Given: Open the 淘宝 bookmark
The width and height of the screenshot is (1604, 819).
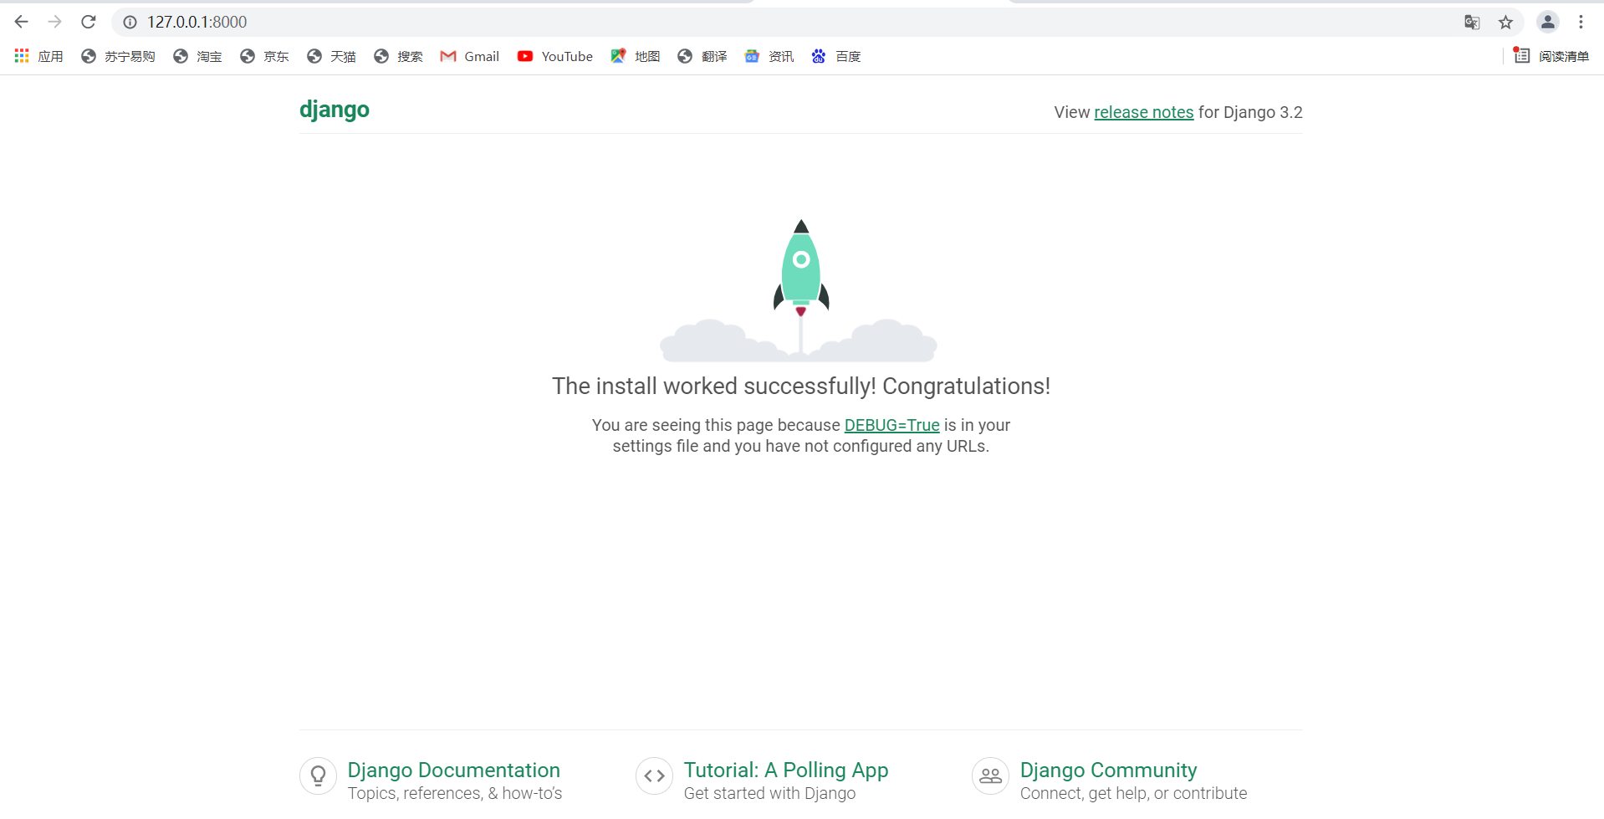Looking at the screenshot, I should pos(197,56).
